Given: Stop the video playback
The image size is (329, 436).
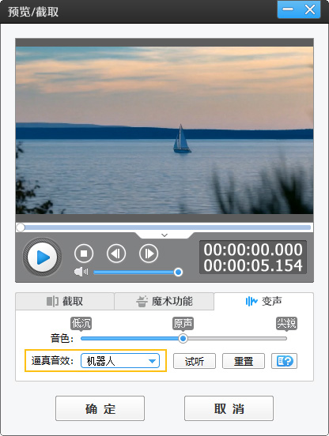Looking at the screenshot, I should pyautogui.click(x=84, y=254).
